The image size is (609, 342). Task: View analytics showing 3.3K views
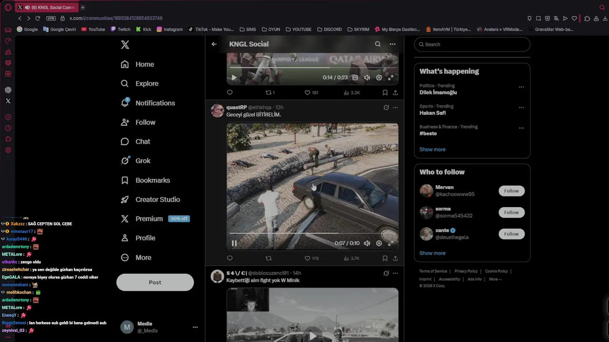352,93
